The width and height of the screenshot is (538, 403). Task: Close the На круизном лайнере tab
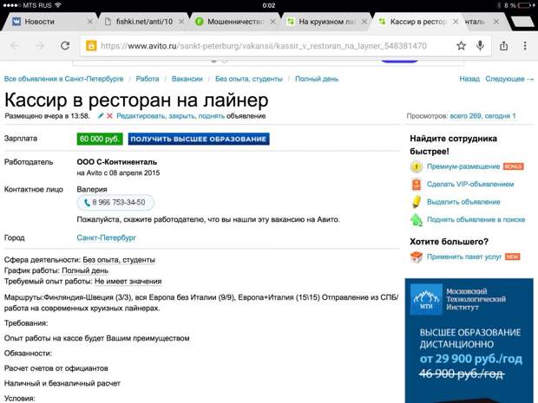click(364, 22)
